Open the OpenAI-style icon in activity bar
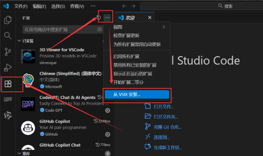The image size is (263, 156). (x=8, y=115)
